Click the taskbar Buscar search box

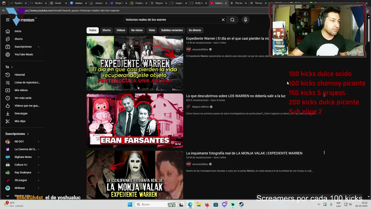[156, 204]
